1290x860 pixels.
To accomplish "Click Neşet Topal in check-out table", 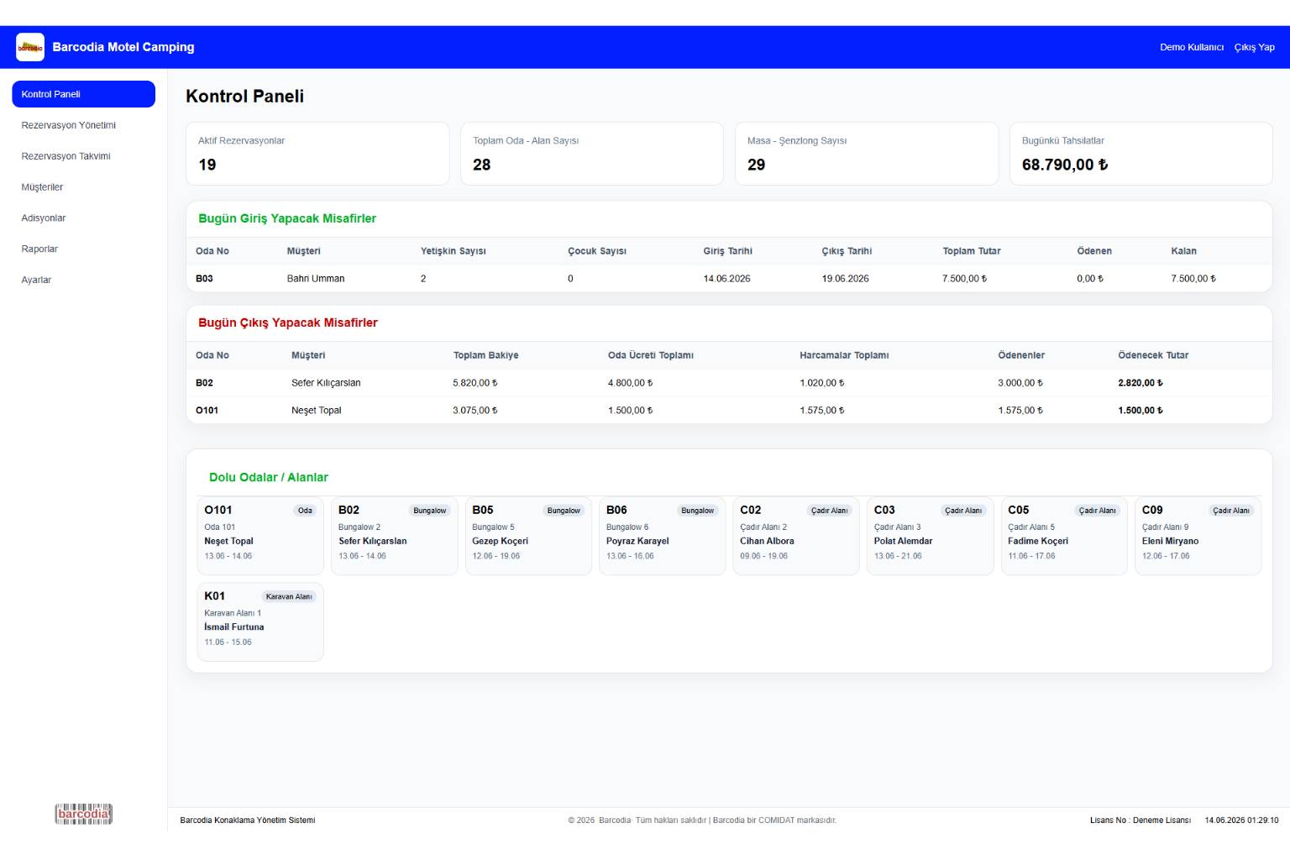I will 317,411.
